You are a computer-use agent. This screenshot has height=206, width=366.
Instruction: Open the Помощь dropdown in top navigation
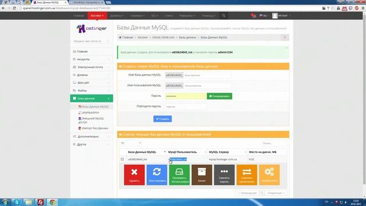point(209,15)
